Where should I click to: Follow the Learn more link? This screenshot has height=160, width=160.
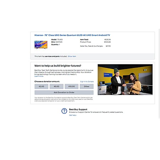point(39,76)
